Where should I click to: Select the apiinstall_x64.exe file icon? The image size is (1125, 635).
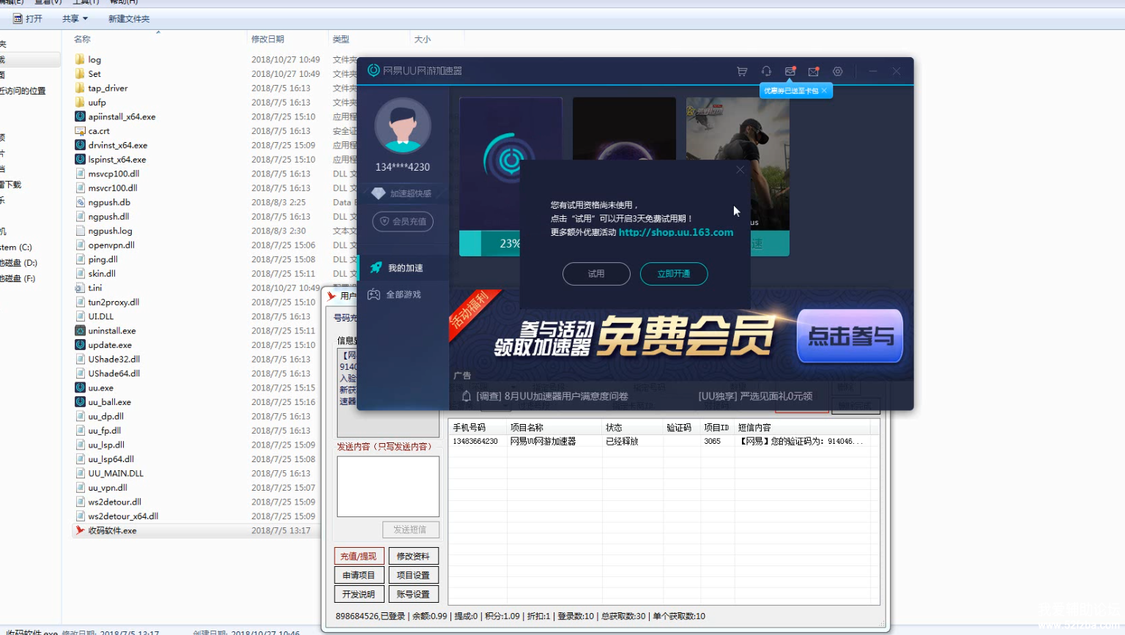pos(81,116)
